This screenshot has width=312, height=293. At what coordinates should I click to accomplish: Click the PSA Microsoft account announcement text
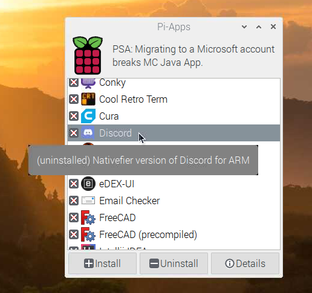[193, 56]
